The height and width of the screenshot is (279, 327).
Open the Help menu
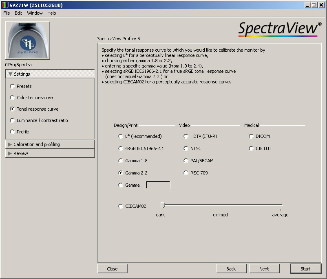pyautogui.click(x=51, y=13)
